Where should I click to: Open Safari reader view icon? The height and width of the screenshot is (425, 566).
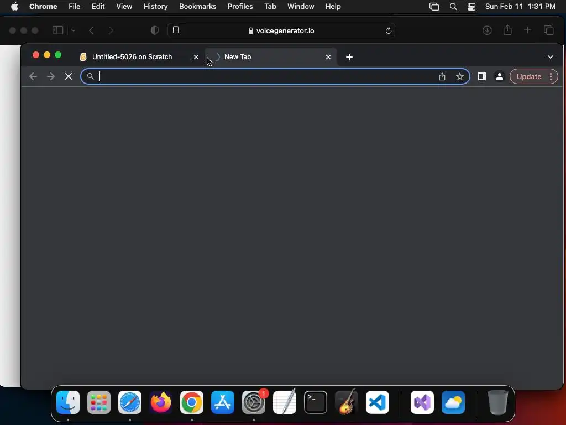pyautogui.click(x=176, y=30)
